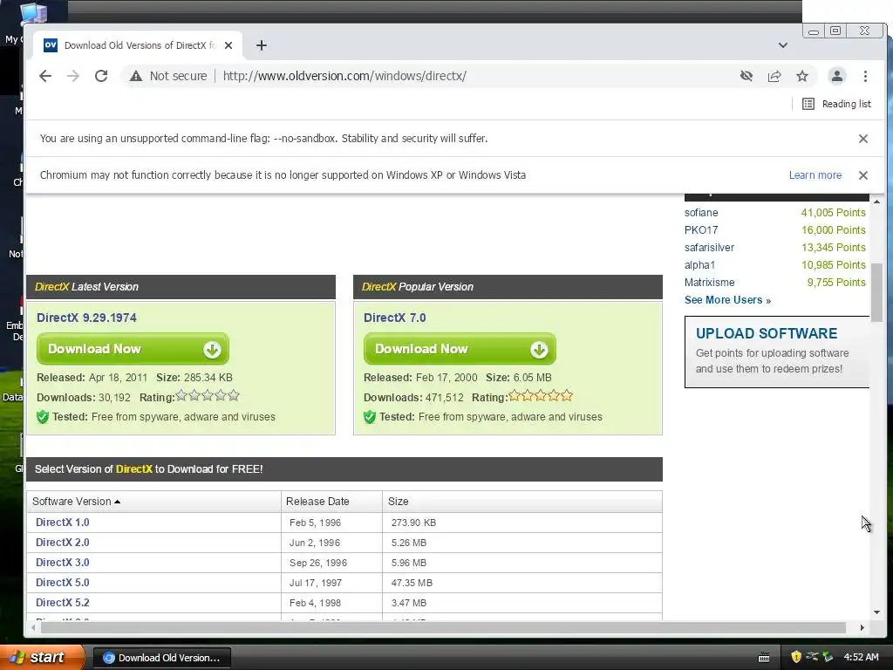
Task: Rate DirectX 7.0 with five stars
Action: point(567,395)
